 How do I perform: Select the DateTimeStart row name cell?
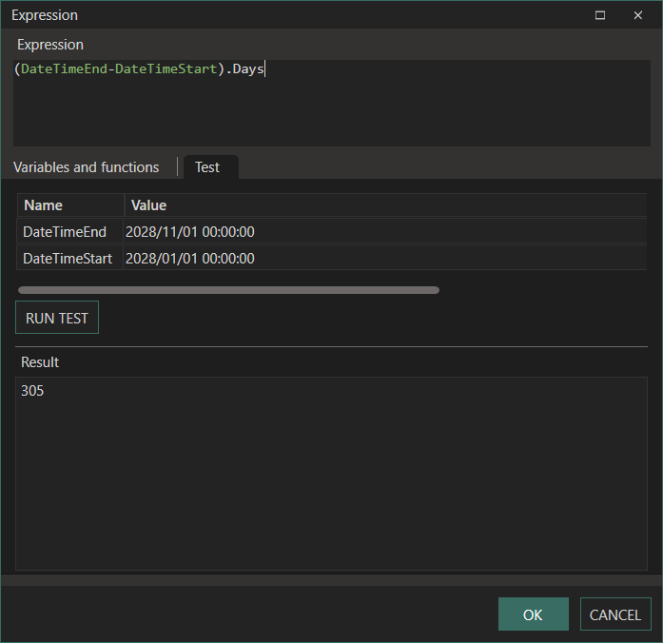click(x=68, y=259)
